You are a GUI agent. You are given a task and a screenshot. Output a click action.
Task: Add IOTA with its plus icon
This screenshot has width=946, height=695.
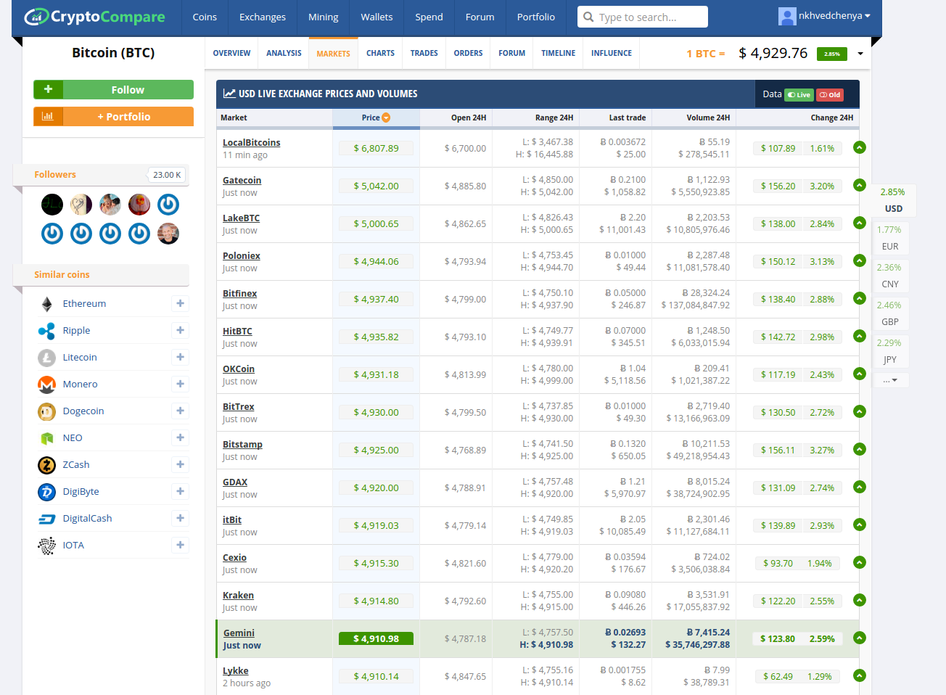(180, 545)
